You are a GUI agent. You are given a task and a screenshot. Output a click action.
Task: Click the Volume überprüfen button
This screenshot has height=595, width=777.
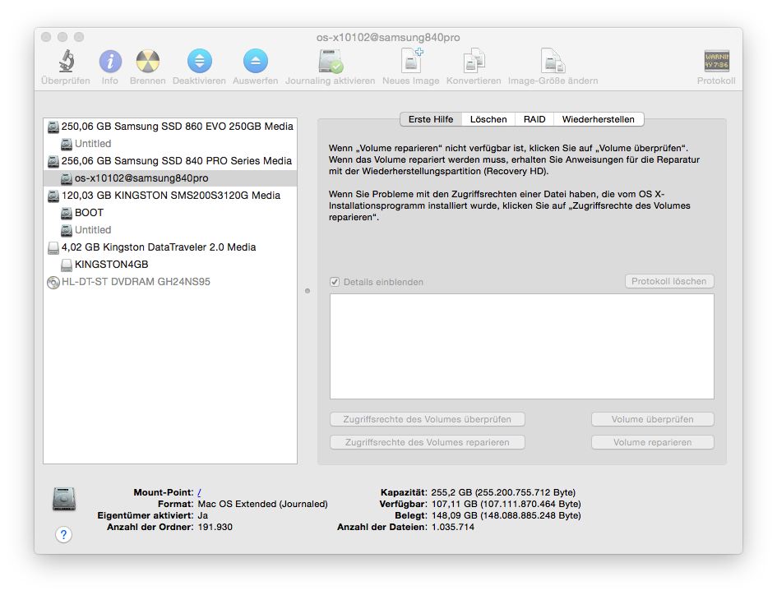pos(652,419)
